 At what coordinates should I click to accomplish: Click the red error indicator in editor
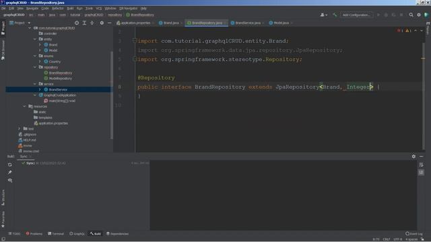click(400, 31)
